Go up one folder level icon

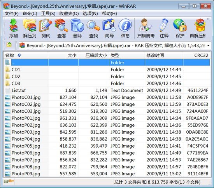coord(9,45)
